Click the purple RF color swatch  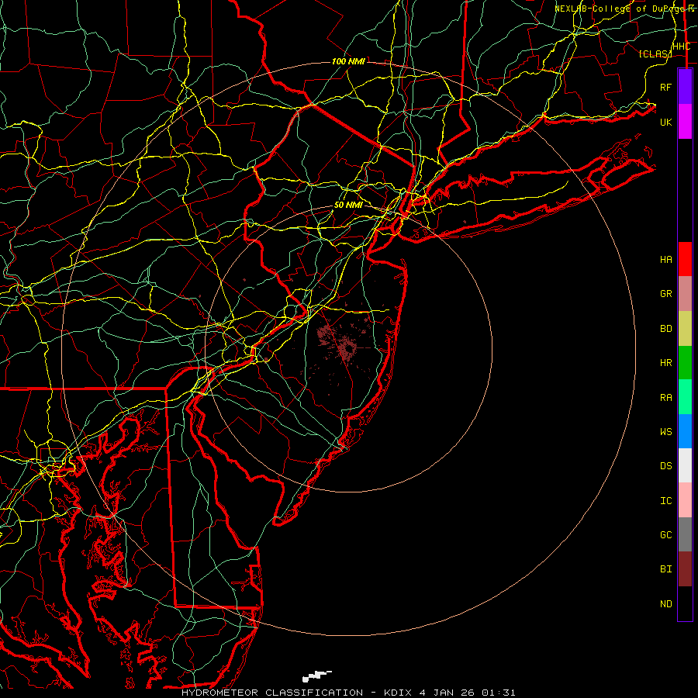point(685,87)
